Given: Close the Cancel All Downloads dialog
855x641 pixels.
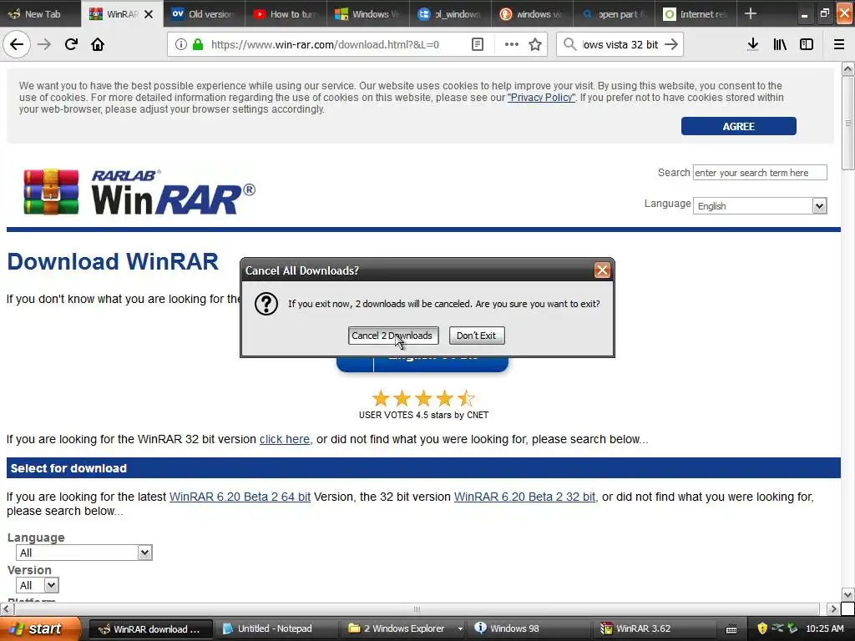Looking at the screenshot, I should click(602, 270).
